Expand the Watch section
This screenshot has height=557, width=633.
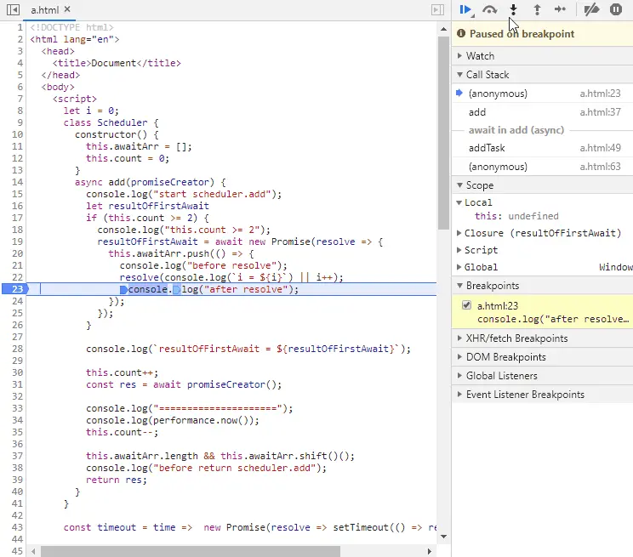pyautogui.click(x=542, y=56)
